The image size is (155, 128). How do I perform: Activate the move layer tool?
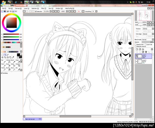click(2, 57)
